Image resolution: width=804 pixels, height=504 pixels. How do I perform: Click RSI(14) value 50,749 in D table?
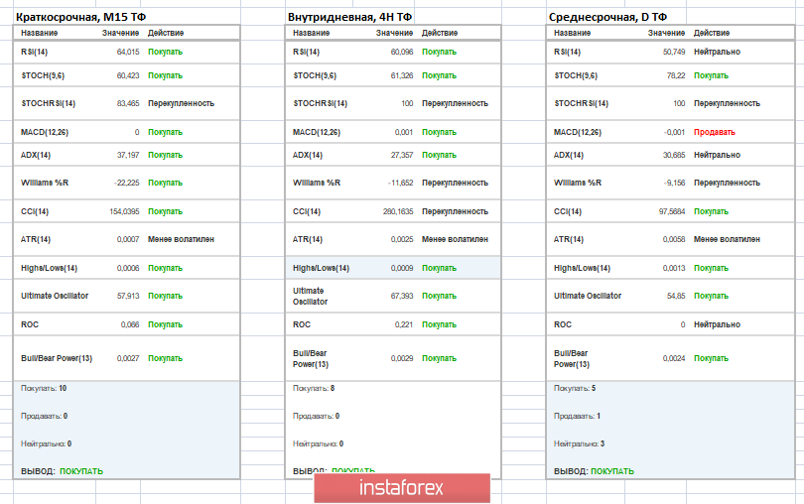point(674,52)
